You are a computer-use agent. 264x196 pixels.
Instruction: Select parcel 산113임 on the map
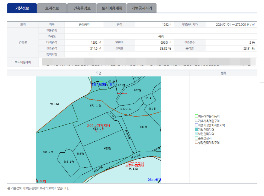coord(133,169)
